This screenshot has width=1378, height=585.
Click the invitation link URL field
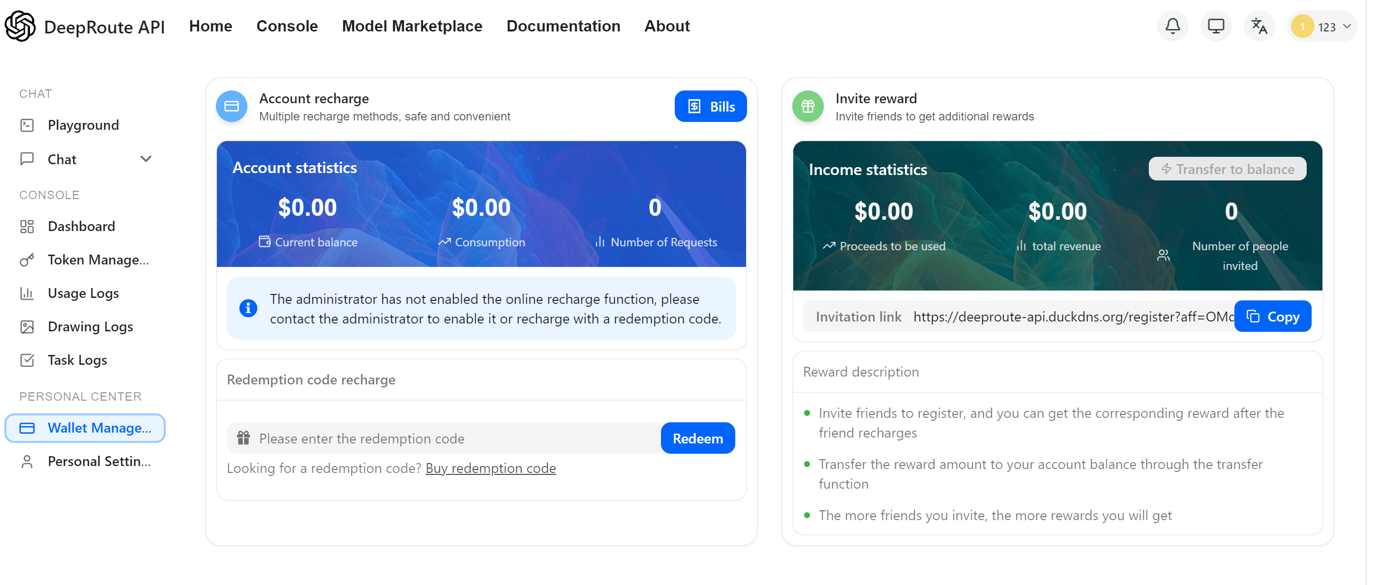(x=1073, y=317)
